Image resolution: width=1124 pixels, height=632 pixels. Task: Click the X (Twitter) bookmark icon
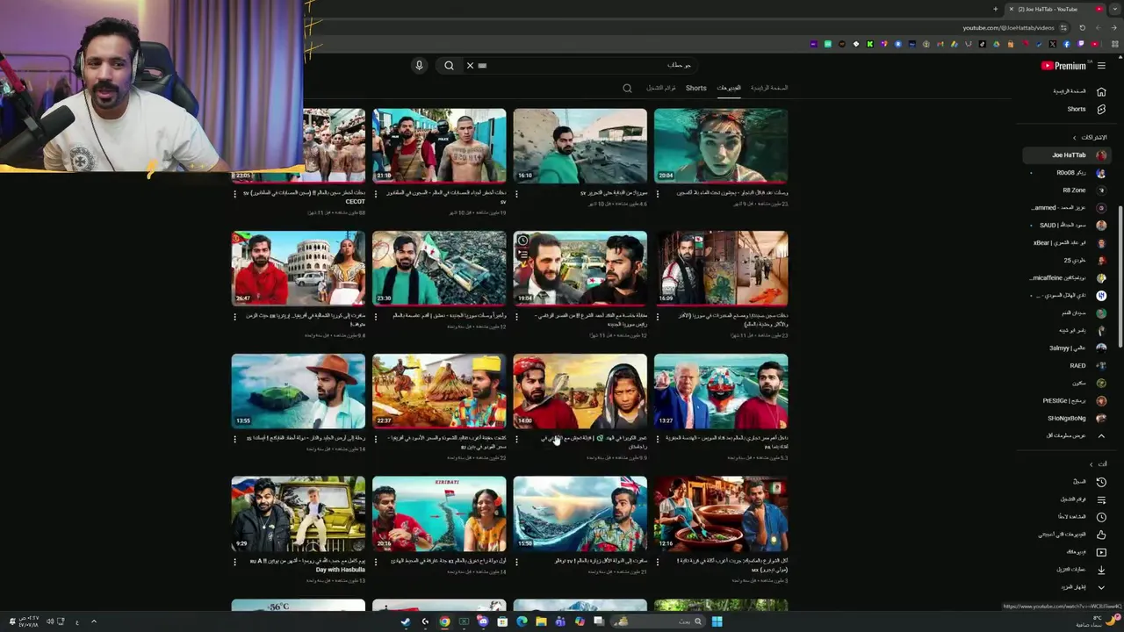1053,44
